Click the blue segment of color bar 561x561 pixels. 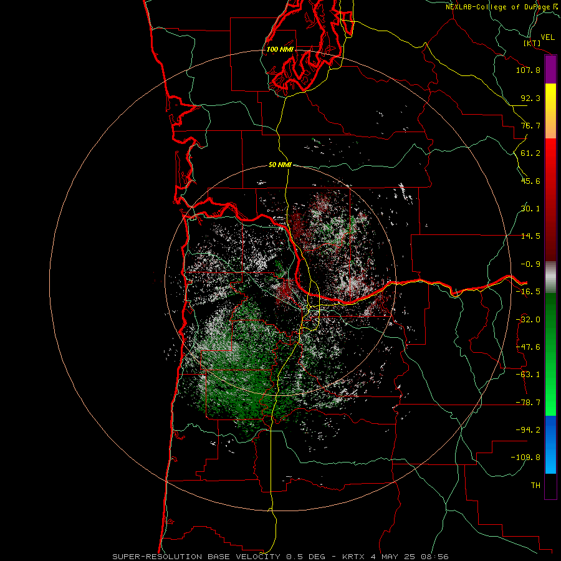(x=550, y=444)
